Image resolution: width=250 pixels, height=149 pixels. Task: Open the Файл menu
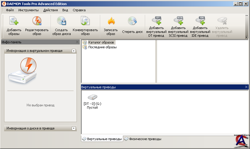point(10,10)
